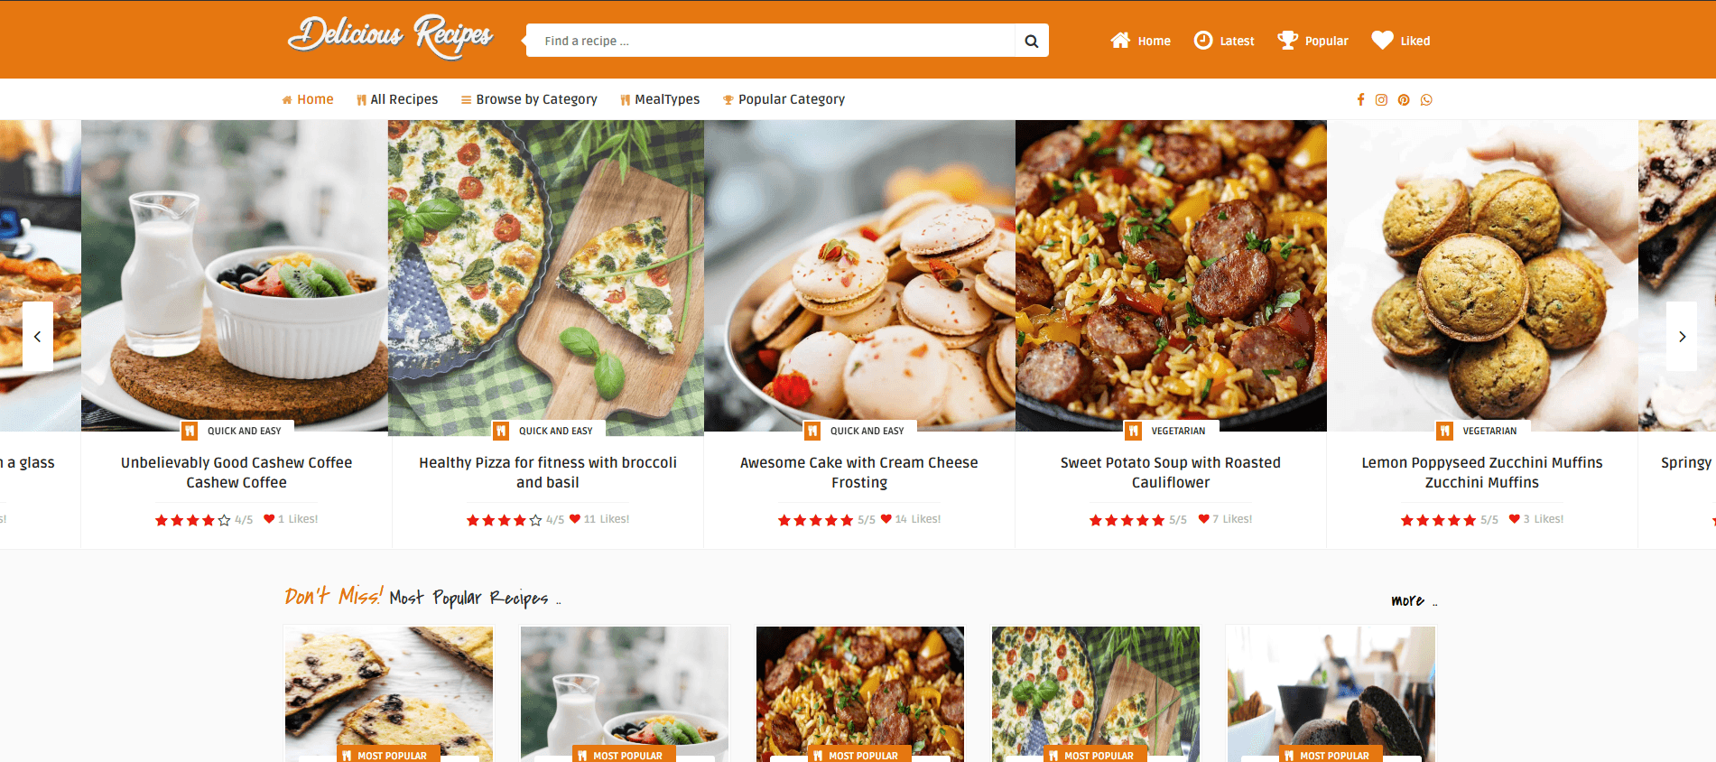The image size is (1716, 762).
Task: Open Healthy Pizza for fitness title
Action: (x=548, y=472)
